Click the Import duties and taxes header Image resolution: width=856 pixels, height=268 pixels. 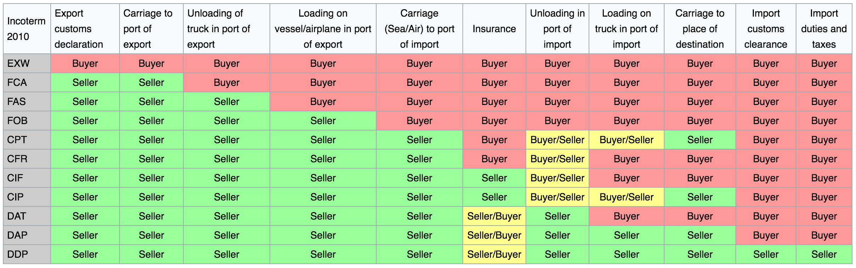pyautogui.click(x=824, y=29)
